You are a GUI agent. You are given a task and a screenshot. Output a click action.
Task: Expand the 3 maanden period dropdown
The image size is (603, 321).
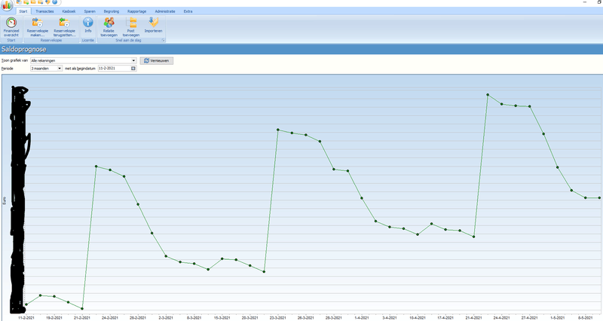click(x=60, y=69)
